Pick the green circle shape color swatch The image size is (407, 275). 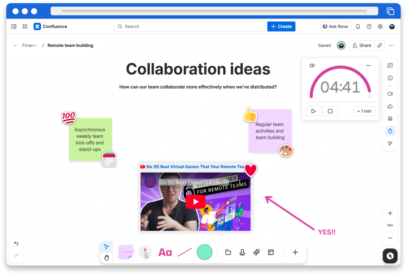[x=205, y=252]
